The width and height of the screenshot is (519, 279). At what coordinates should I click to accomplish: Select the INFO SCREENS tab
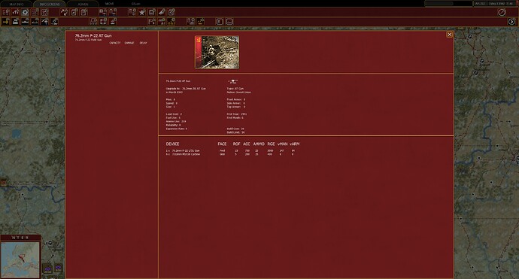click(x=50, y=5)
